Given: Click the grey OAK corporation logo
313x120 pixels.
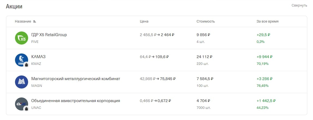Looking at the screenshot, I should (x=22, y=104).
